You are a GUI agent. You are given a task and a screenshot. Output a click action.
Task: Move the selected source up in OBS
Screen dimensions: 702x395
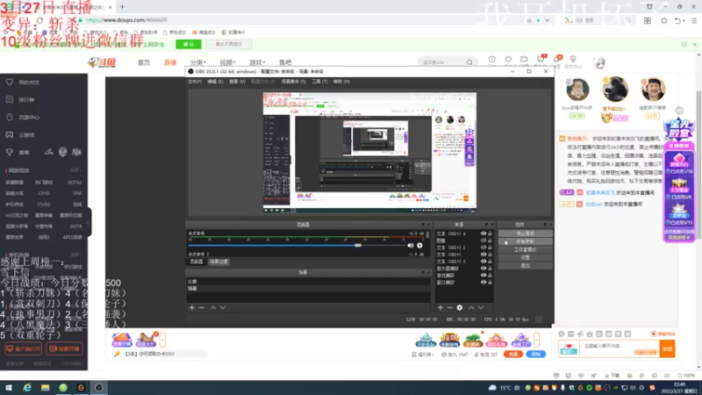[471, 308]
